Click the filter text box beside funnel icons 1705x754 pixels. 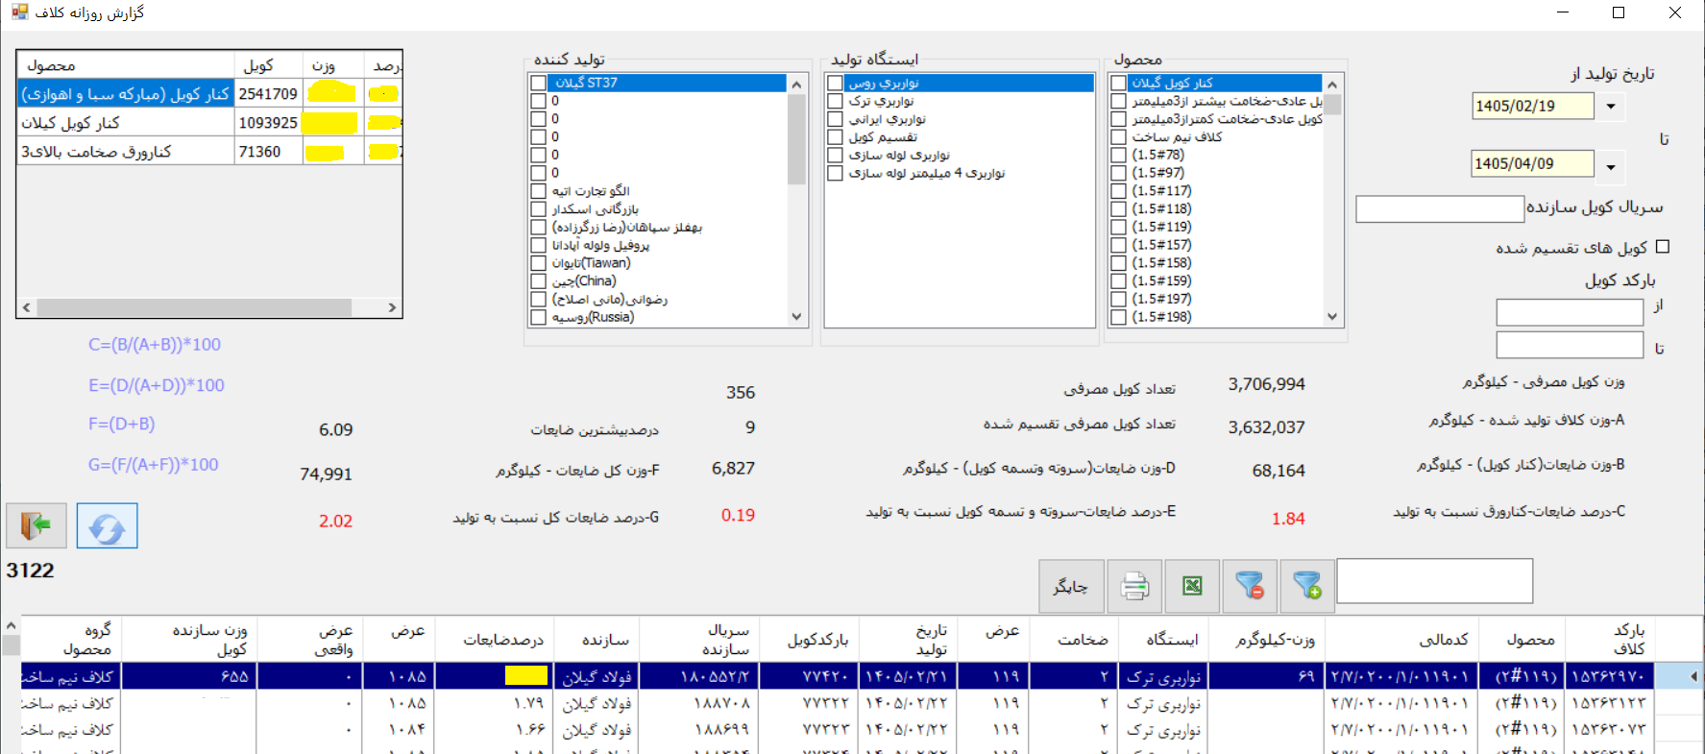pos(1434,581)
